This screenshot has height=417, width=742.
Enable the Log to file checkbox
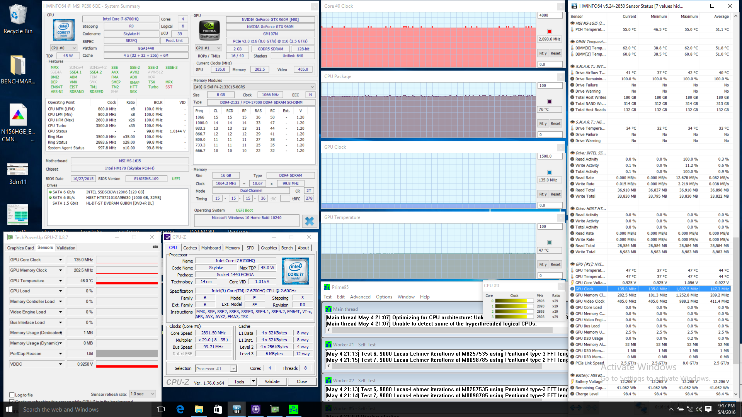tap(12, 395)
